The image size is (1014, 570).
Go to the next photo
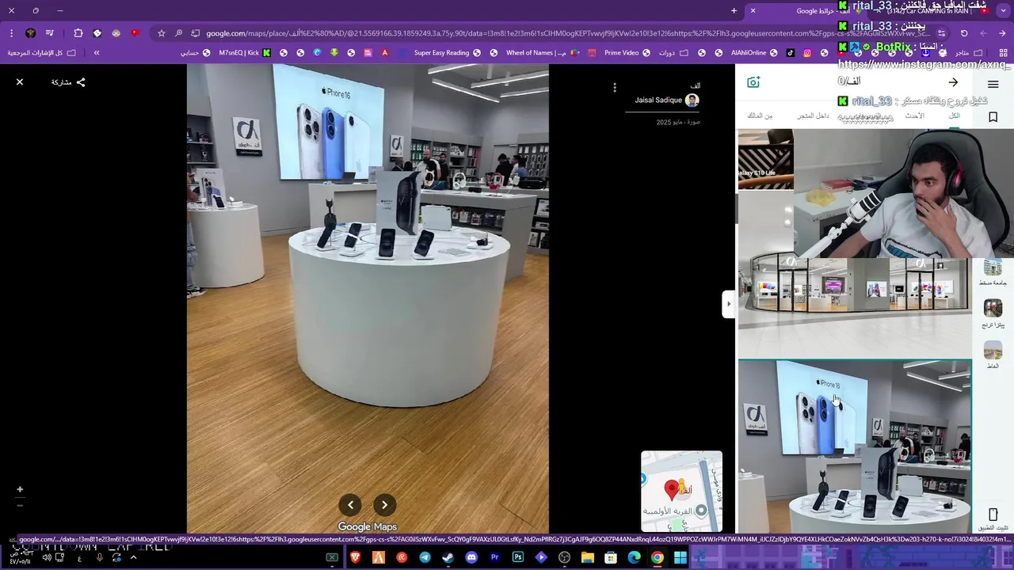click(384, 505)
